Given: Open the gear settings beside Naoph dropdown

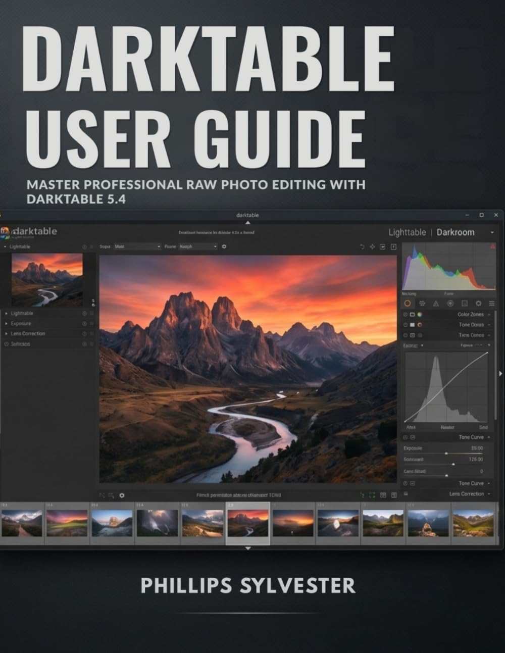Looking at the screenshot, I should point(224,246).
